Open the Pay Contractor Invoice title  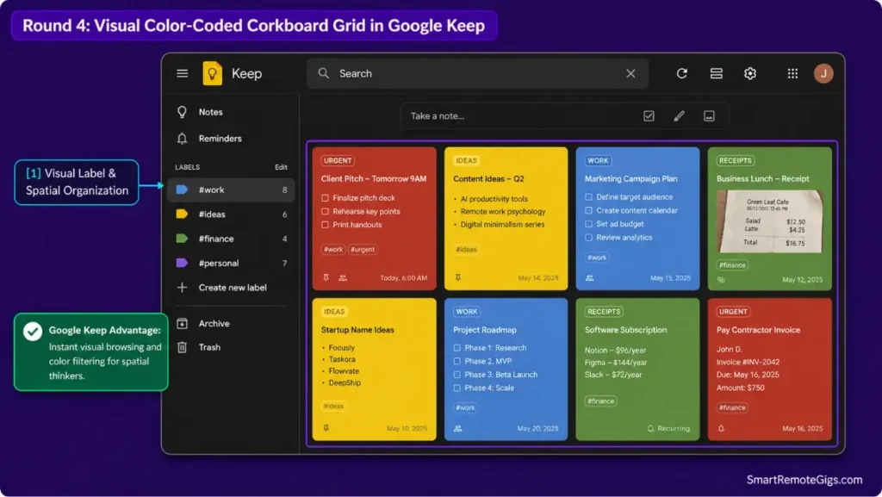click(758, 330)
